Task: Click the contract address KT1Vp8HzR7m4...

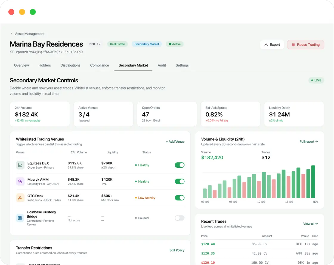Action: click(x=46, y=52)
